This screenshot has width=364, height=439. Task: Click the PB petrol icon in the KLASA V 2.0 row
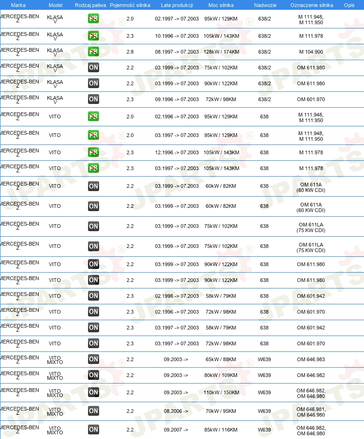click(x=94, y=19)
